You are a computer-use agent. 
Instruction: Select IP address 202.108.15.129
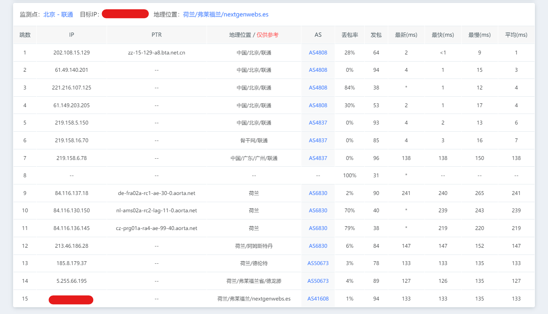pyautogui.click(x=72, y=53)
